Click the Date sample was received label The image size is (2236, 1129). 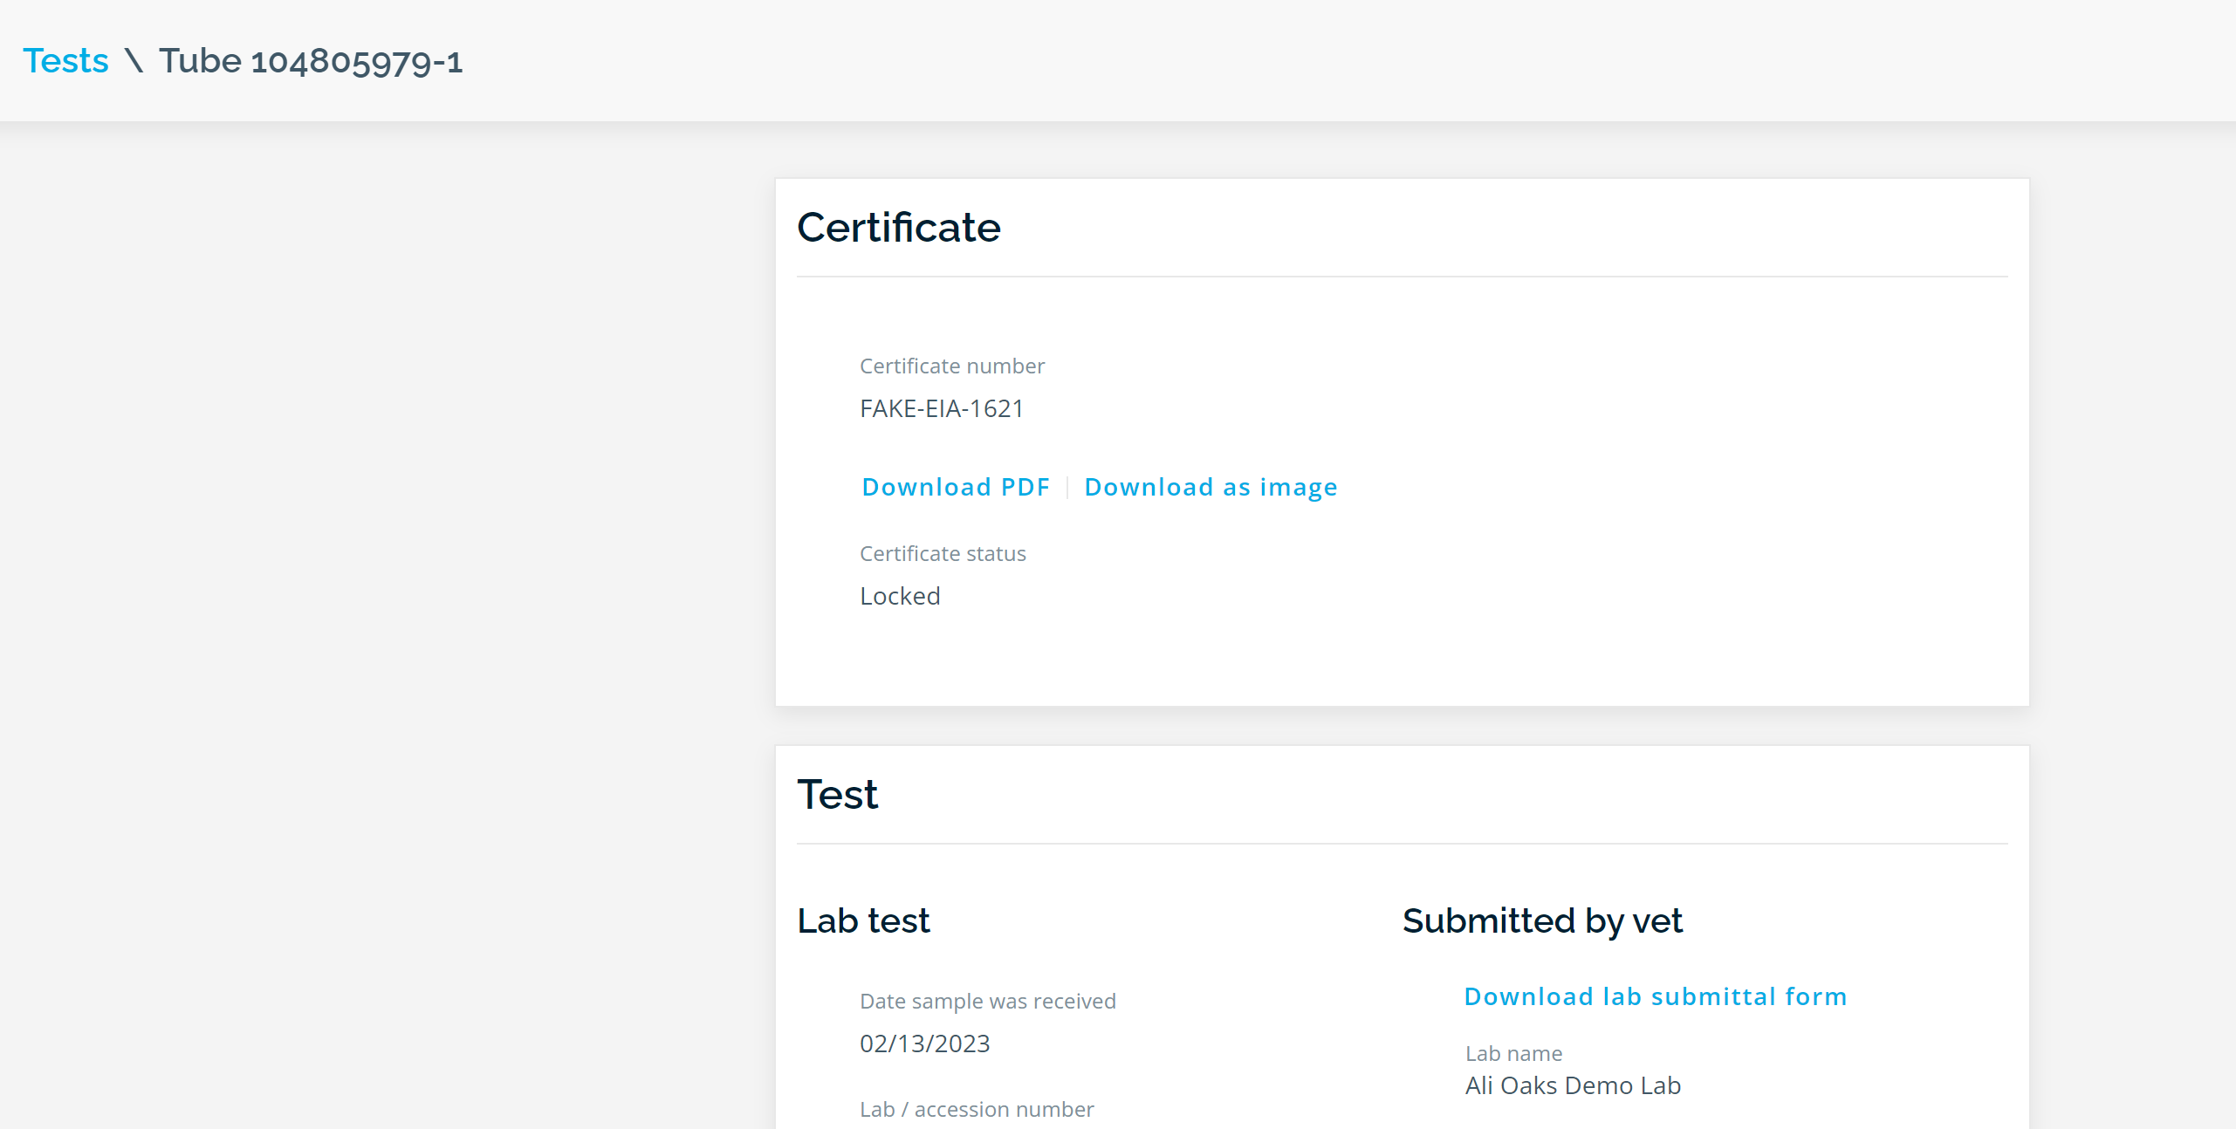(988, 1002)
